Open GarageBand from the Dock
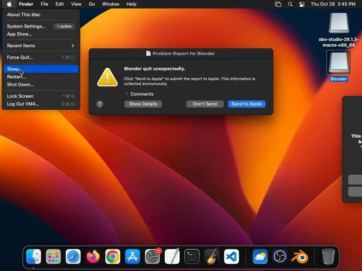 212,257
